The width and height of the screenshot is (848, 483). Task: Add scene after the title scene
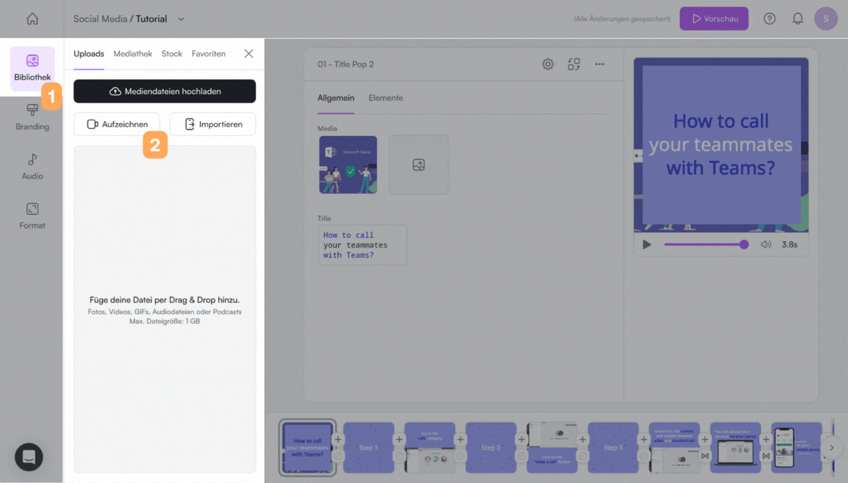pos(338,439)
